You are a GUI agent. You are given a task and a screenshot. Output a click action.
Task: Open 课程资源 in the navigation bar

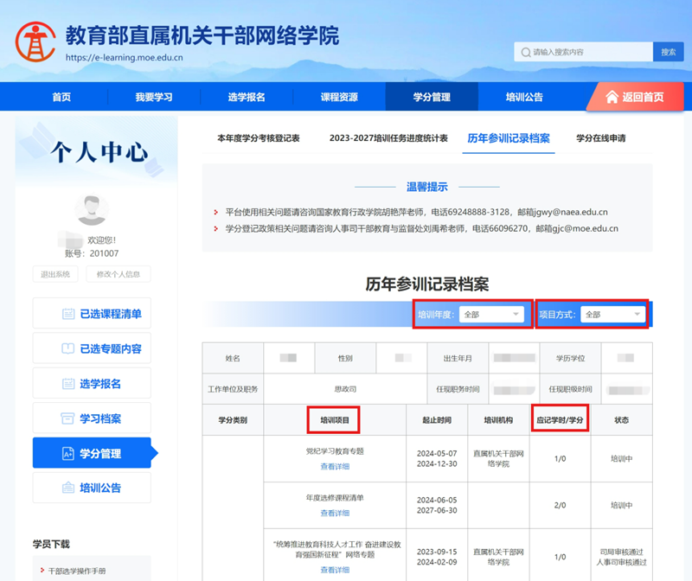(339, 97)
